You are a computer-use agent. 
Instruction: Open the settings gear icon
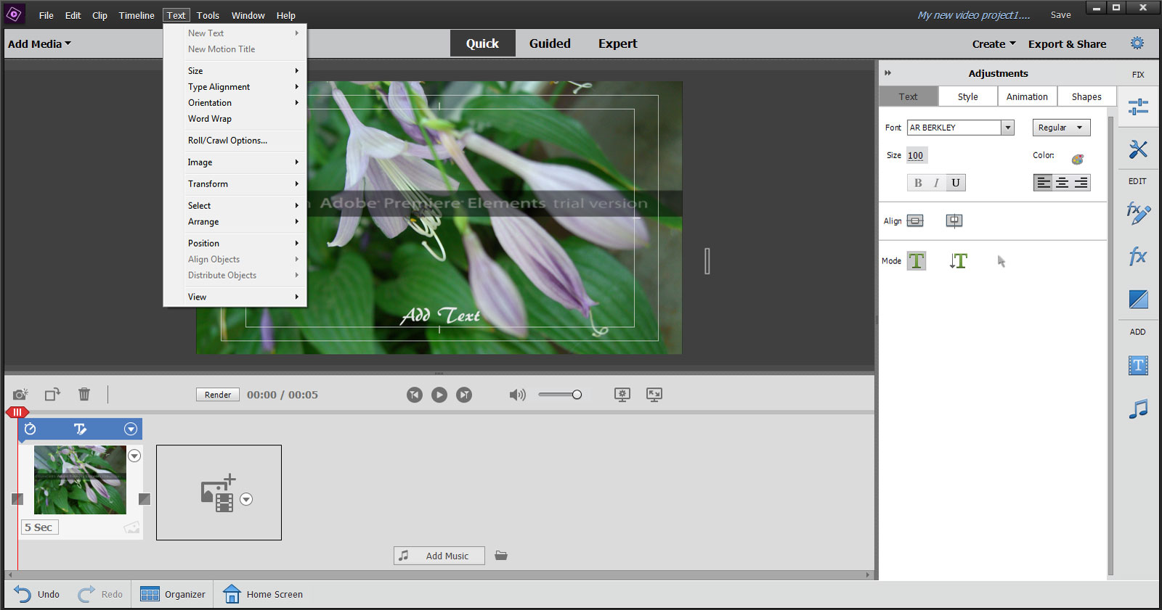point(1137,44)
